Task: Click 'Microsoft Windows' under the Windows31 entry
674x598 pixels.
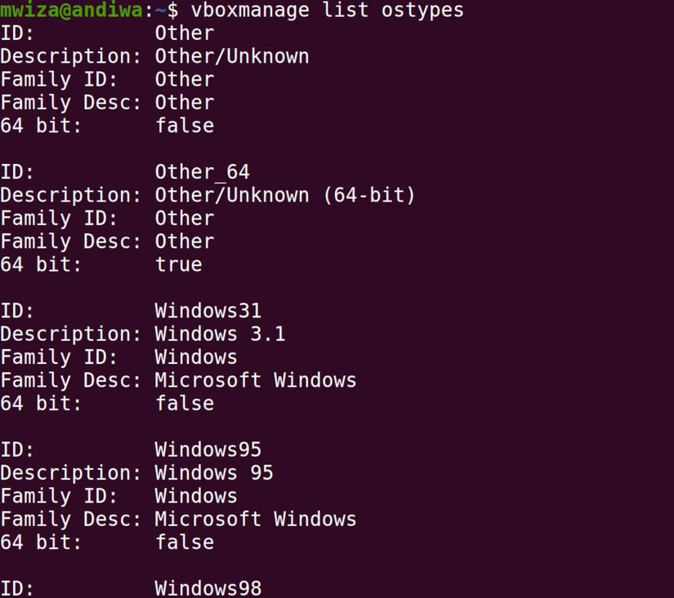Action: [x=256, y=380]
